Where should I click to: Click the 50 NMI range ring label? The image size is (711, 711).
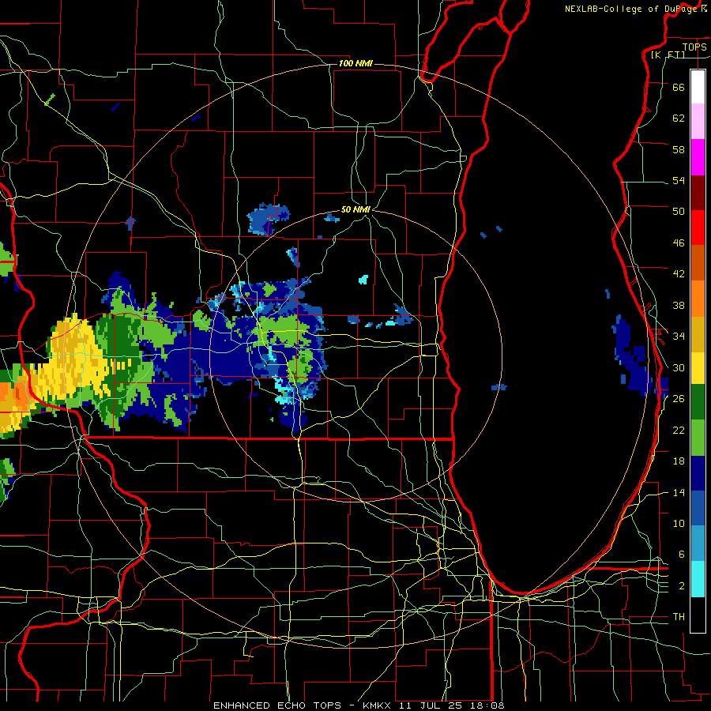point(355,209)
